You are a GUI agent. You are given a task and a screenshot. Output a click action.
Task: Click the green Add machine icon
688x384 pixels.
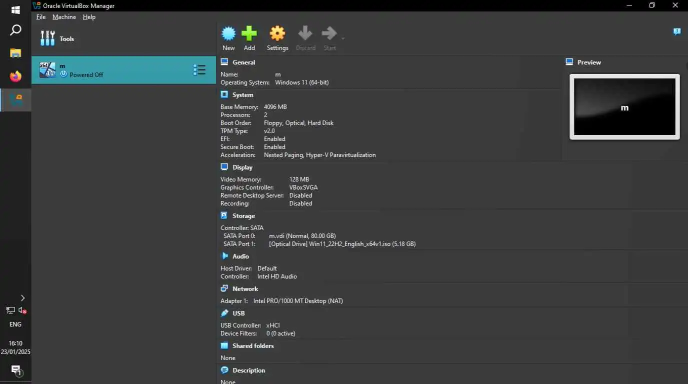click(249, 33)
